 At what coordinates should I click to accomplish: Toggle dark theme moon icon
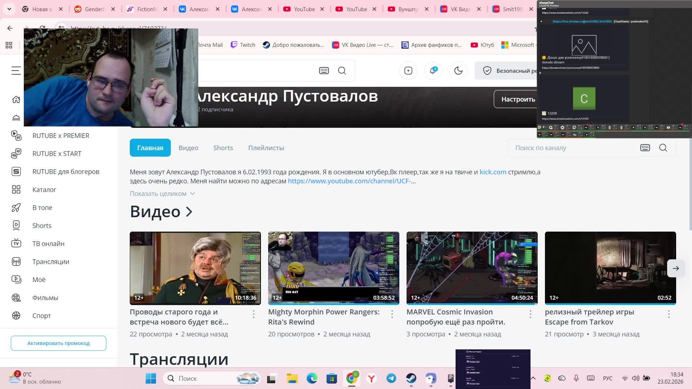[458, 71]
